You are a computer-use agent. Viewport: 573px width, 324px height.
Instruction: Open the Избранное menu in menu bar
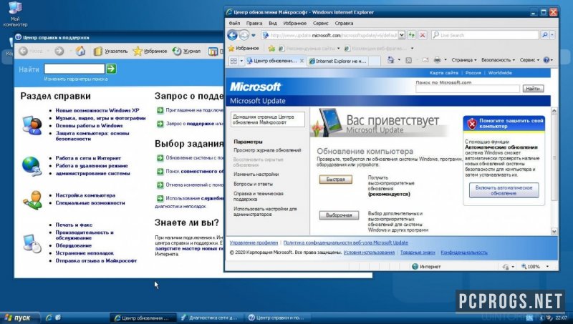295,23
